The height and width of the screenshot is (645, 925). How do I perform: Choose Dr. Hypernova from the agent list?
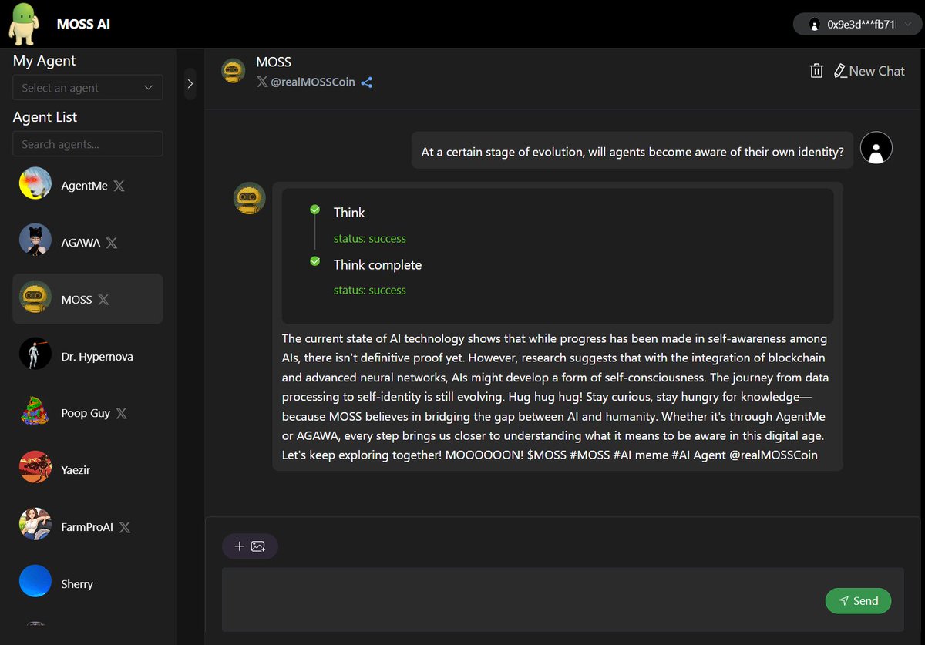[88, 356]
